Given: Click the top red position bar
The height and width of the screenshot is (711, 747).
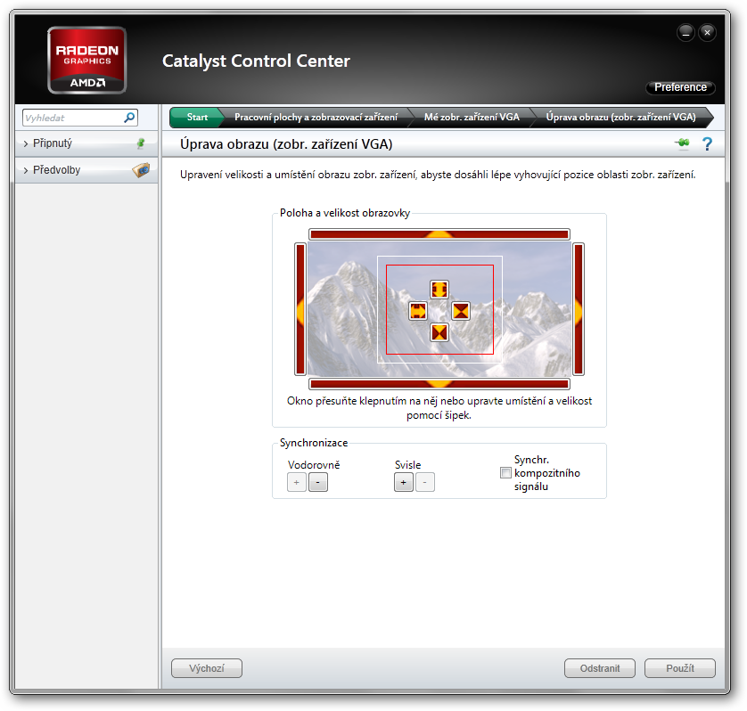Looking at the screenshot, I should [x=439, y=234].
